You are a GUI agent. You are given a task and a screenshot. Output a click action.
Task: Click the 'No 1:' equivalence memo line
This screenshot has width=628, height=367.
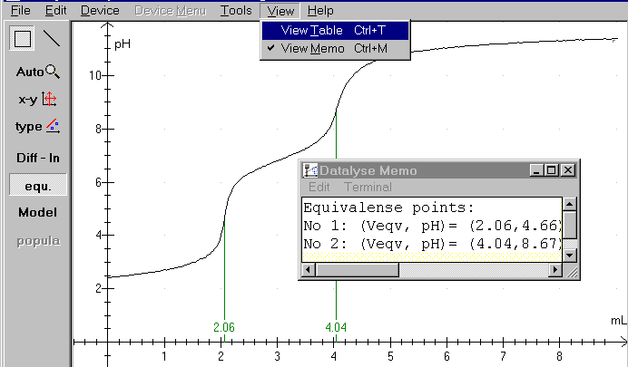pyautogui.click(x=433, y=226)
